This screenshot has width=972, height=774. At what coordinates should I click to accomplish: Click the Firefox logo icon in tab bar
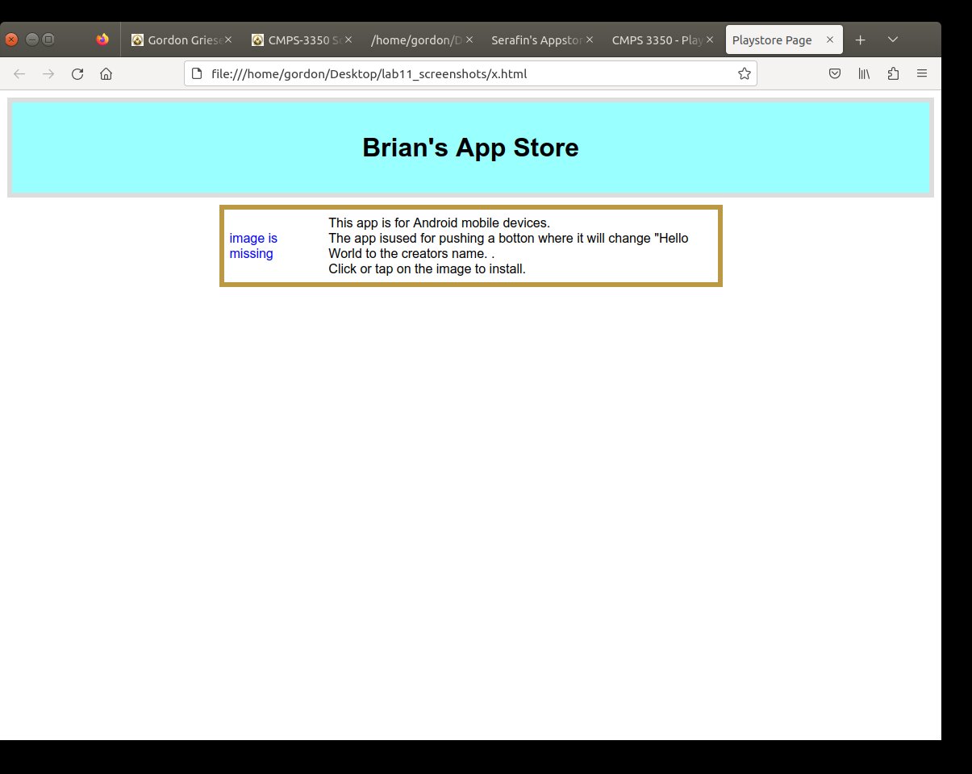pos(102,40)
